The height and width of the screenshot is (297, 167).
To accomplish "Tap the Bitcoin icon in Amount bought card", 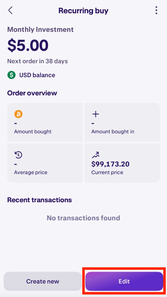I will click(x=18, y=114).
